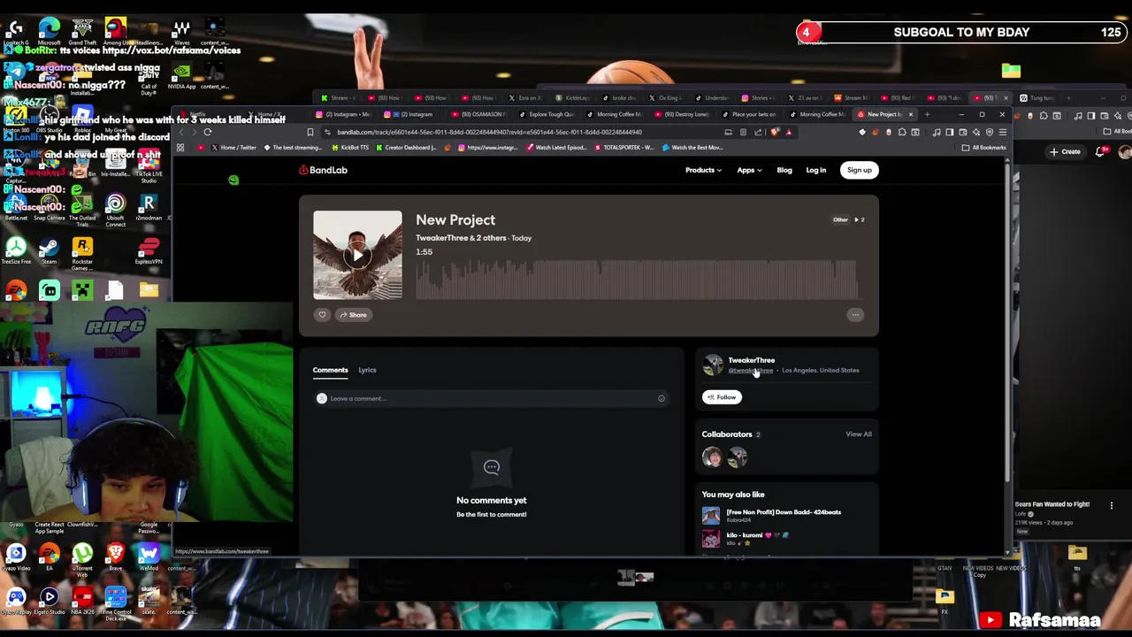Open skate. desktop shortcut
This screenshot has height=637, width=1132.
[x=149, y=602]
